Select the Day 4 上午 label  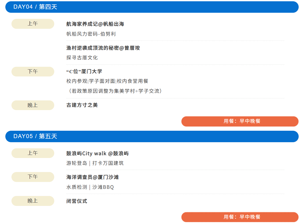(33, 24)
